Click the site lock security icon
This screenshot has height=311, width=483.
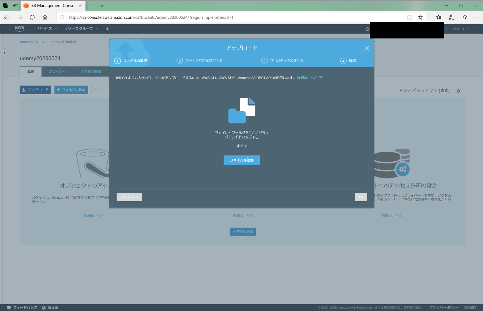[62, 17]
